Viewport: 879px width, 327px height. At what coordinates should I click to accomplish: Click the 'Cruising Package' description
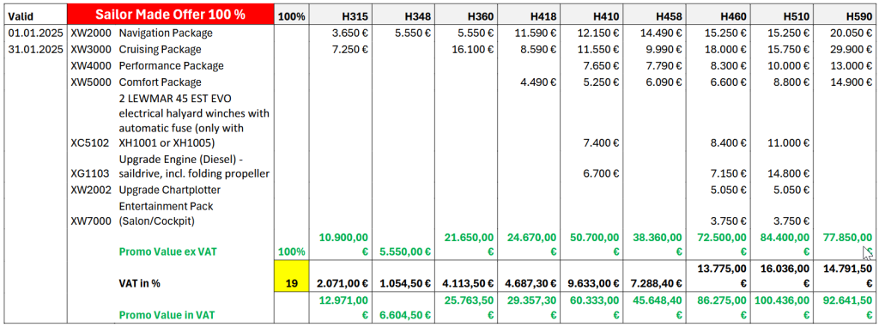[160, 50]
